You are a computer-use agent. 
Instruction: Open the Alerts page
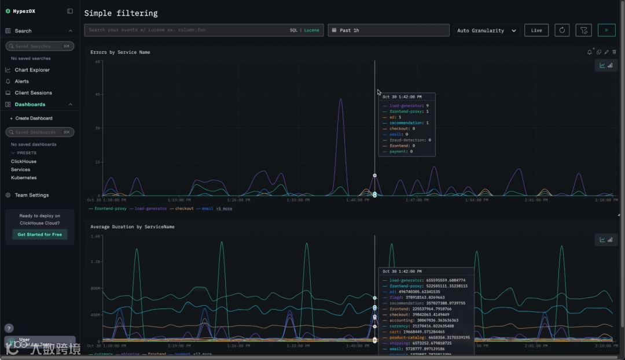tap(21, 81)
